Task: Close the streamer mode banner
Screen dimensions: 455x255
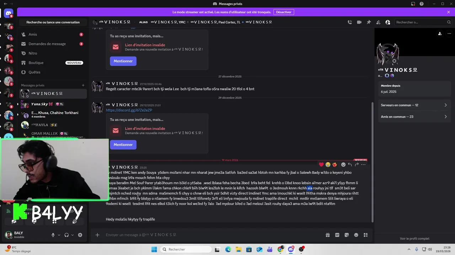Action: point(449,12)
